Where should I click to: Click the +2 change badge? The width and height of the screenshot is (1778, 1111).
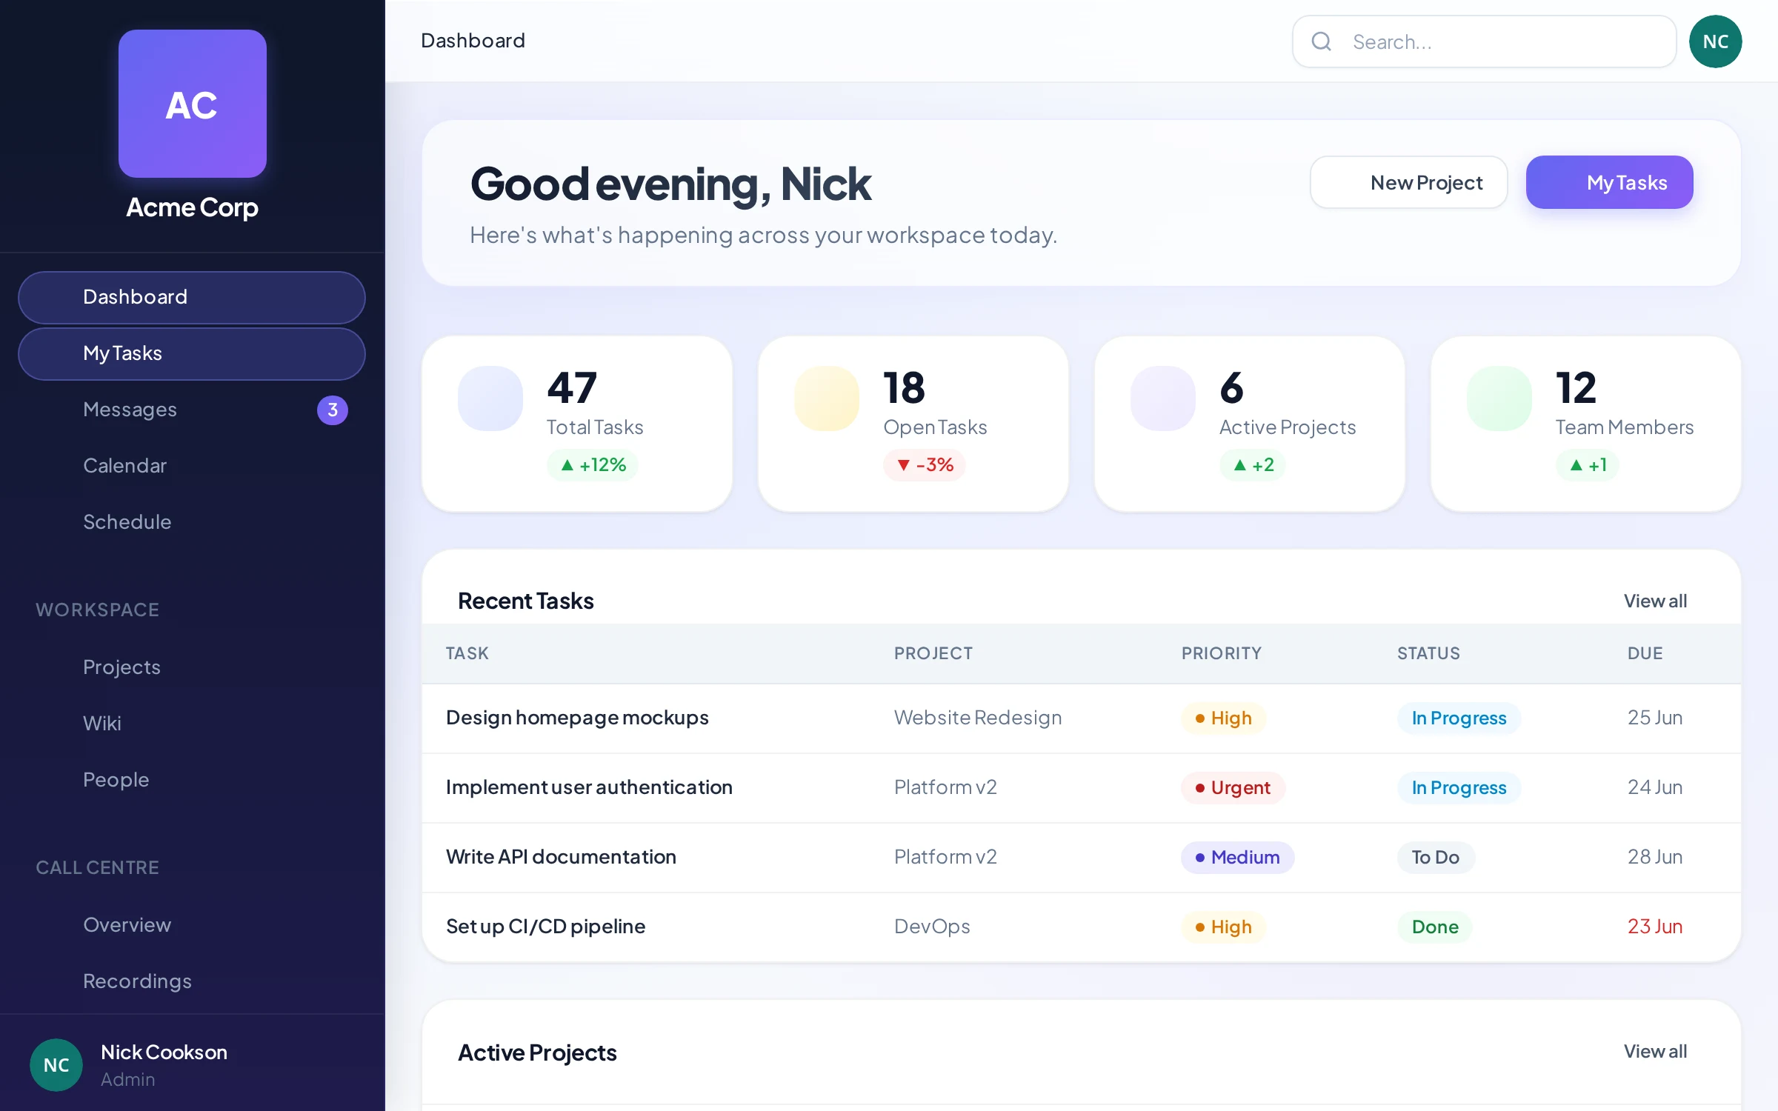1253,465
